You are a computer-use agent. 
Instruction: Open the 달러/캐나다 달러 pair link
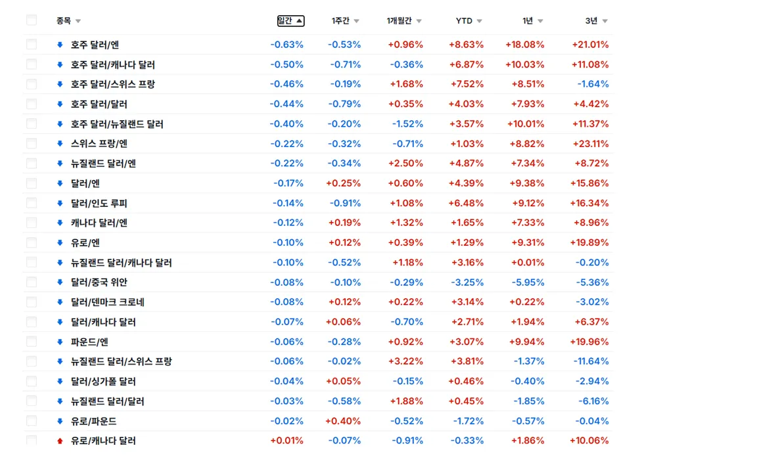(x=103, y=322)
